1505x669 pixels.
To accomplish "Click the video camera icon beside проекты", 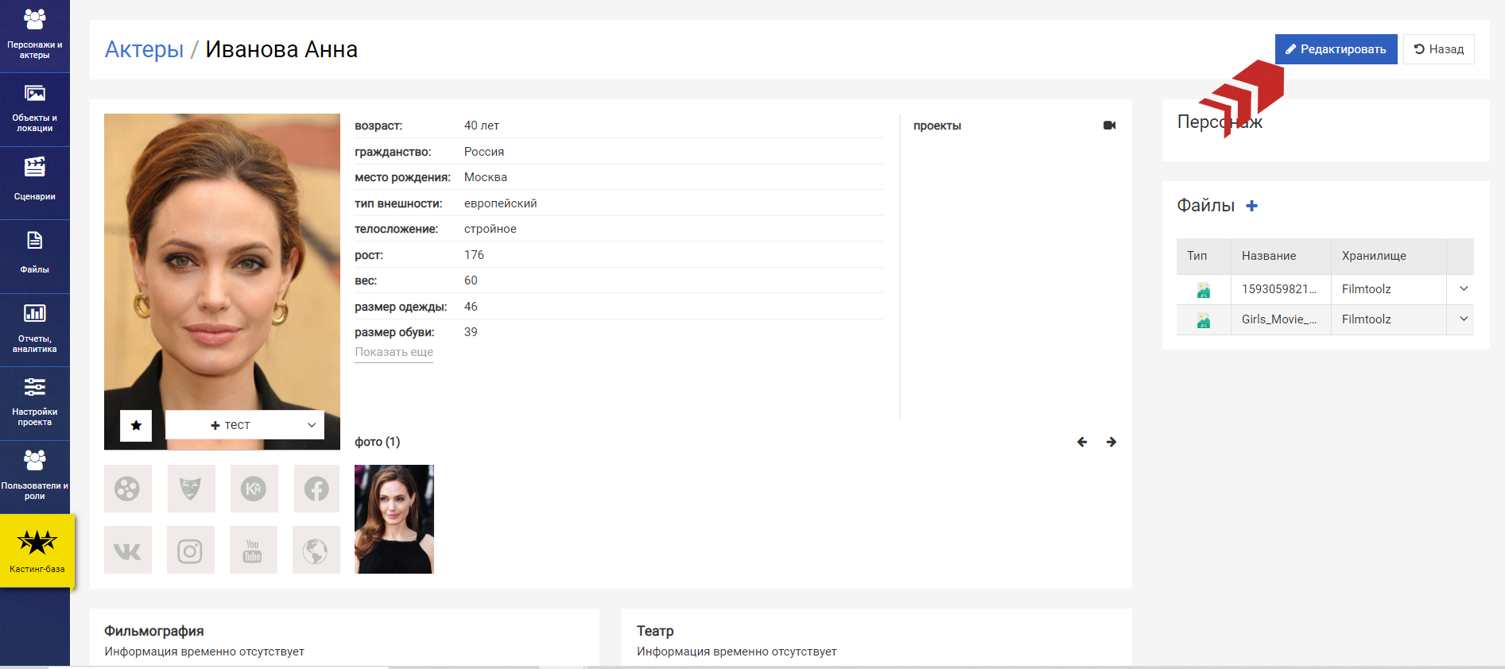I will [1110, 126].
